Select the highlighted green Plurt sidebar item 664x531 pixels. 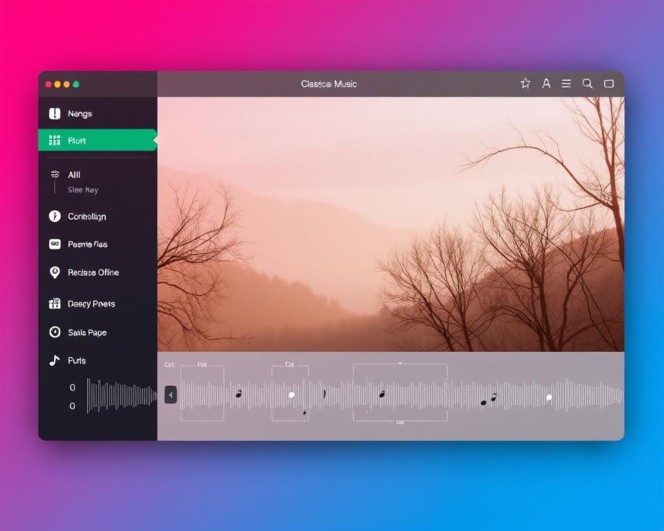[x=97, y=140]
